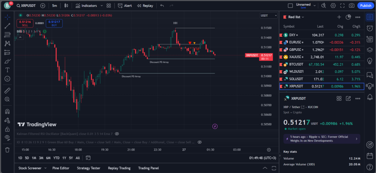Open the Strategy Tester tab
Viewport: 376px width, 173px height.
click(88, 168)
